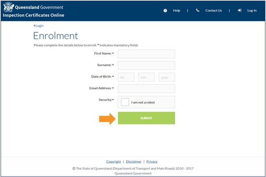Click the Email Address input box
The width and height of the screenshot is (266, 177).
coord(146,88)
